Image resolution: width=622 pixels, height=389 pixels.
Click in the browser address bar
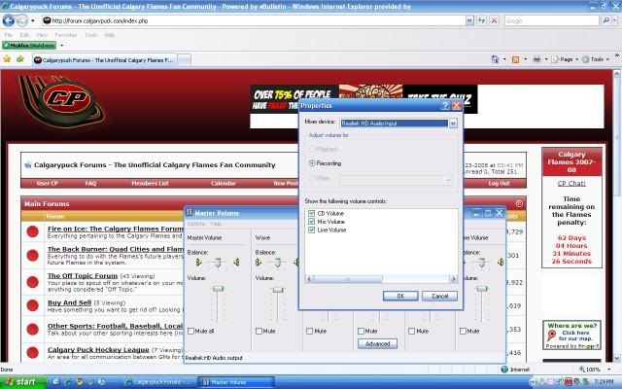point(254,20)
